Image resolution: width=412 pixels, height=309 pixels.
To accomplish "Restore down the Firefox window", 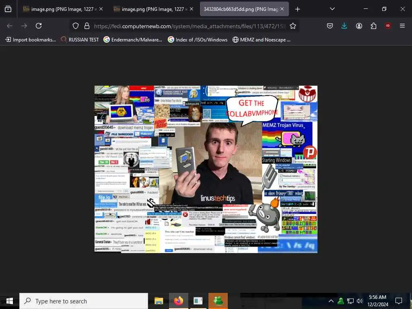I will coord(384,9).
